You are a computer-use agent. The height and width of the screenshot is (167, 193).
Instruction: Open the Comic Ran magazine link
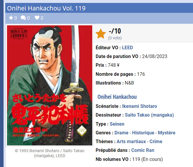143,150
